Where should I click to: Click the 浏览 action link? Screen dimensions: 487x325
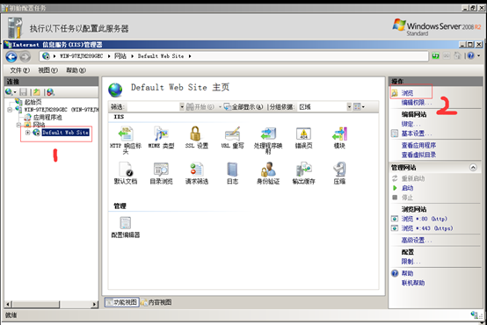pyautogui.click(x=407, y=93)
